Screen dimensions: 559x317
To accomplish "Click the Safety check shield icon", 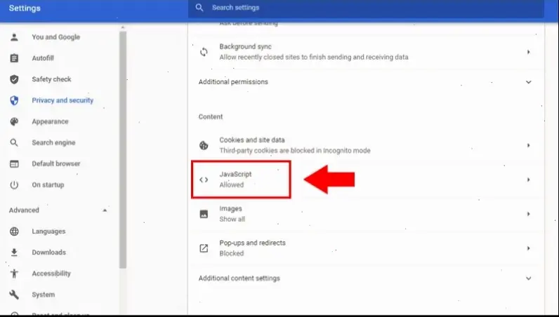I will tap(14, 79).
